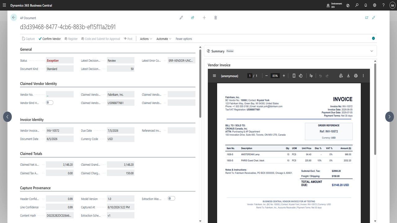Click the Due Date 7/5/2026 field
397x223 pixels.
click(x=120, y=130)
